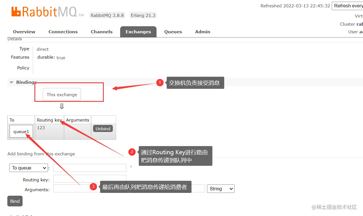Click the Bind button
This screenshot has width=363, height=216.
coord(15,201)
